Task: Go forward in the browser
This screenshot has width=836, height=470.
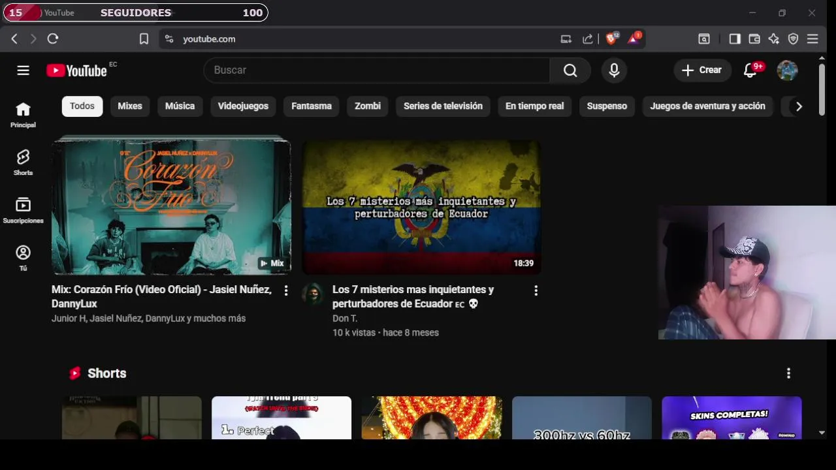Action: click(33, 39)
